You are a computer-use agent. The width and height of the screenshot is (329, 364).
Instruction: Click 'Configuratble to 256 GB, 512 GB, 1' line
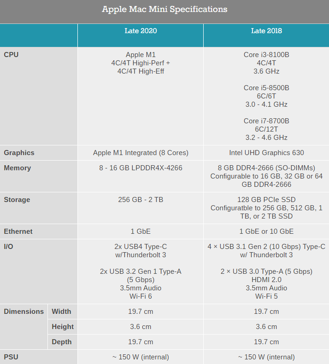tap(266, 208)
